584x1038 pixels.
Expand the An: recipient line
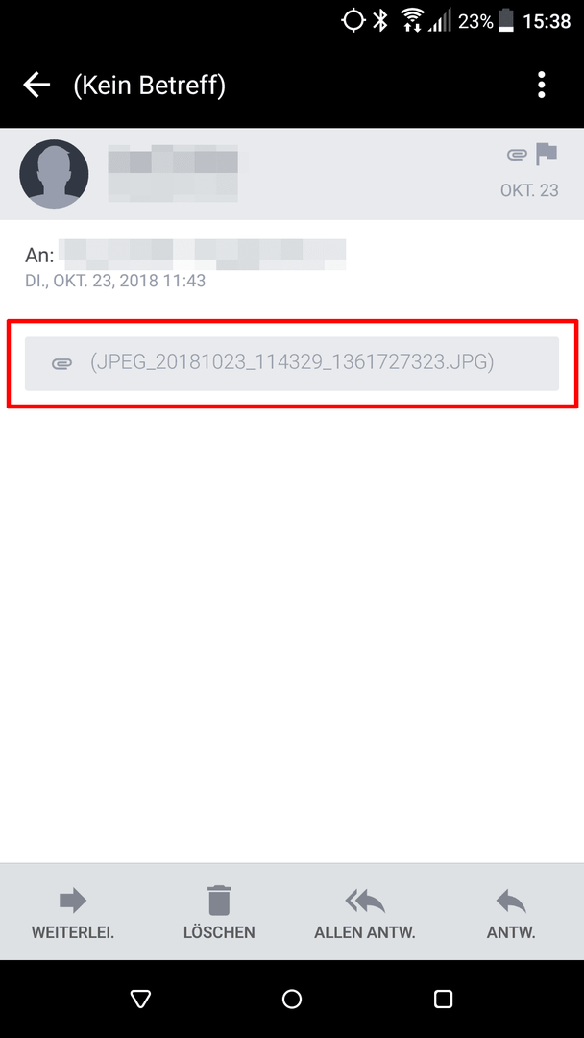[x=185, y=255]
